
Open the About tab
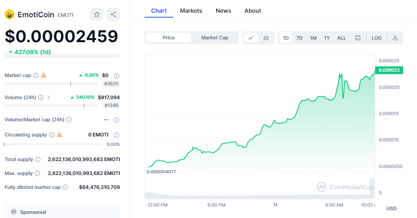pos(253,11)
